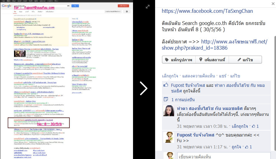This screenshot has height=159, width=276.
Task: Open the Facebook search result in the boxed row
Action: pyautogui.click(x=33, y=120)
